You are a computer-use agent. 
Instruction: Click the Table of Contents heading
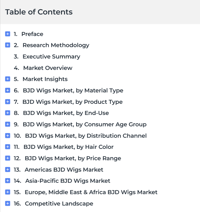pyautogui.click(x=39, y=12)
